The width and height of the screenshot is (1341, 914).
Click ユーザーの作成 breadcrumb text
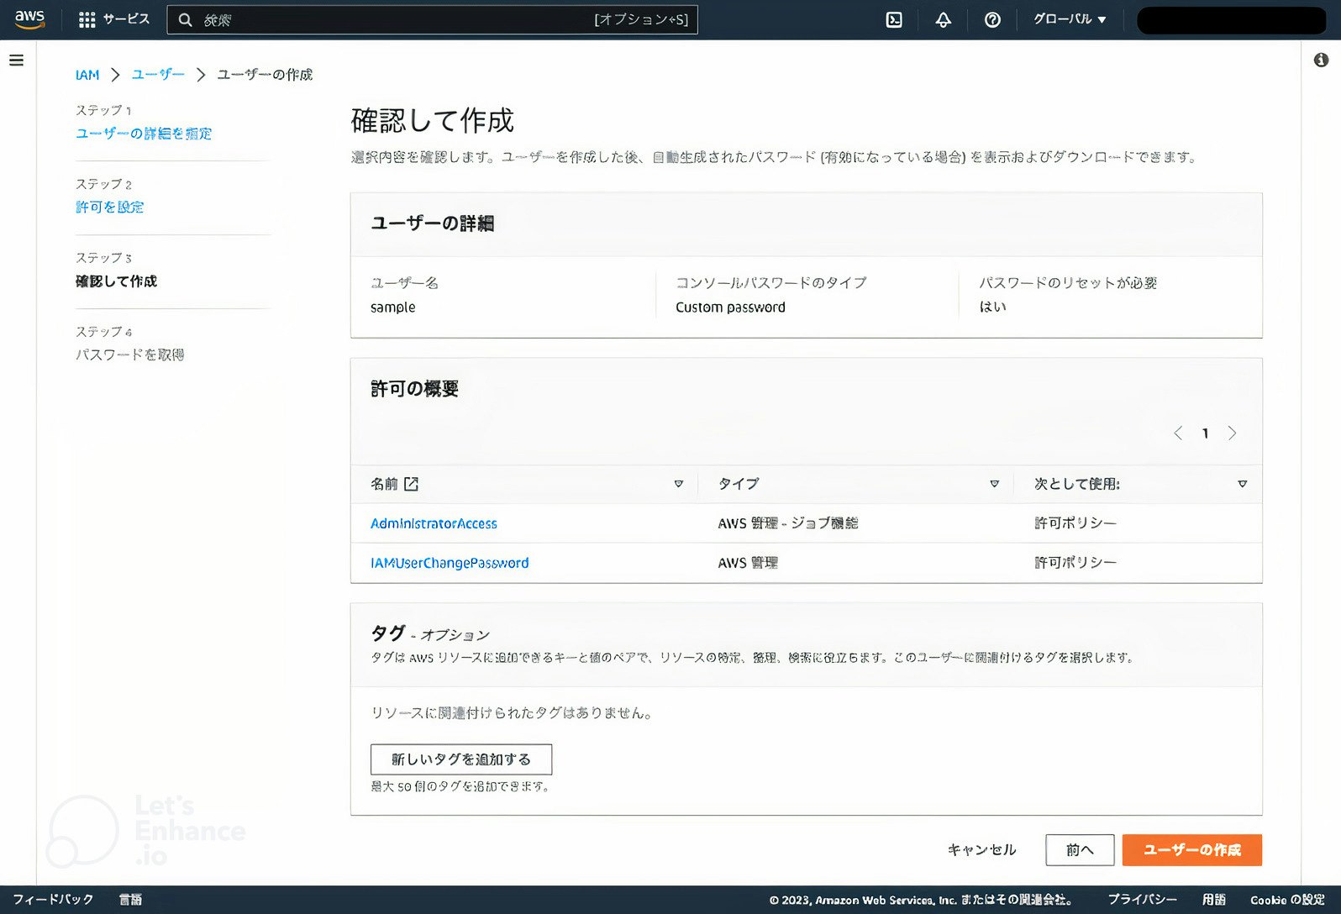[265, 75]
